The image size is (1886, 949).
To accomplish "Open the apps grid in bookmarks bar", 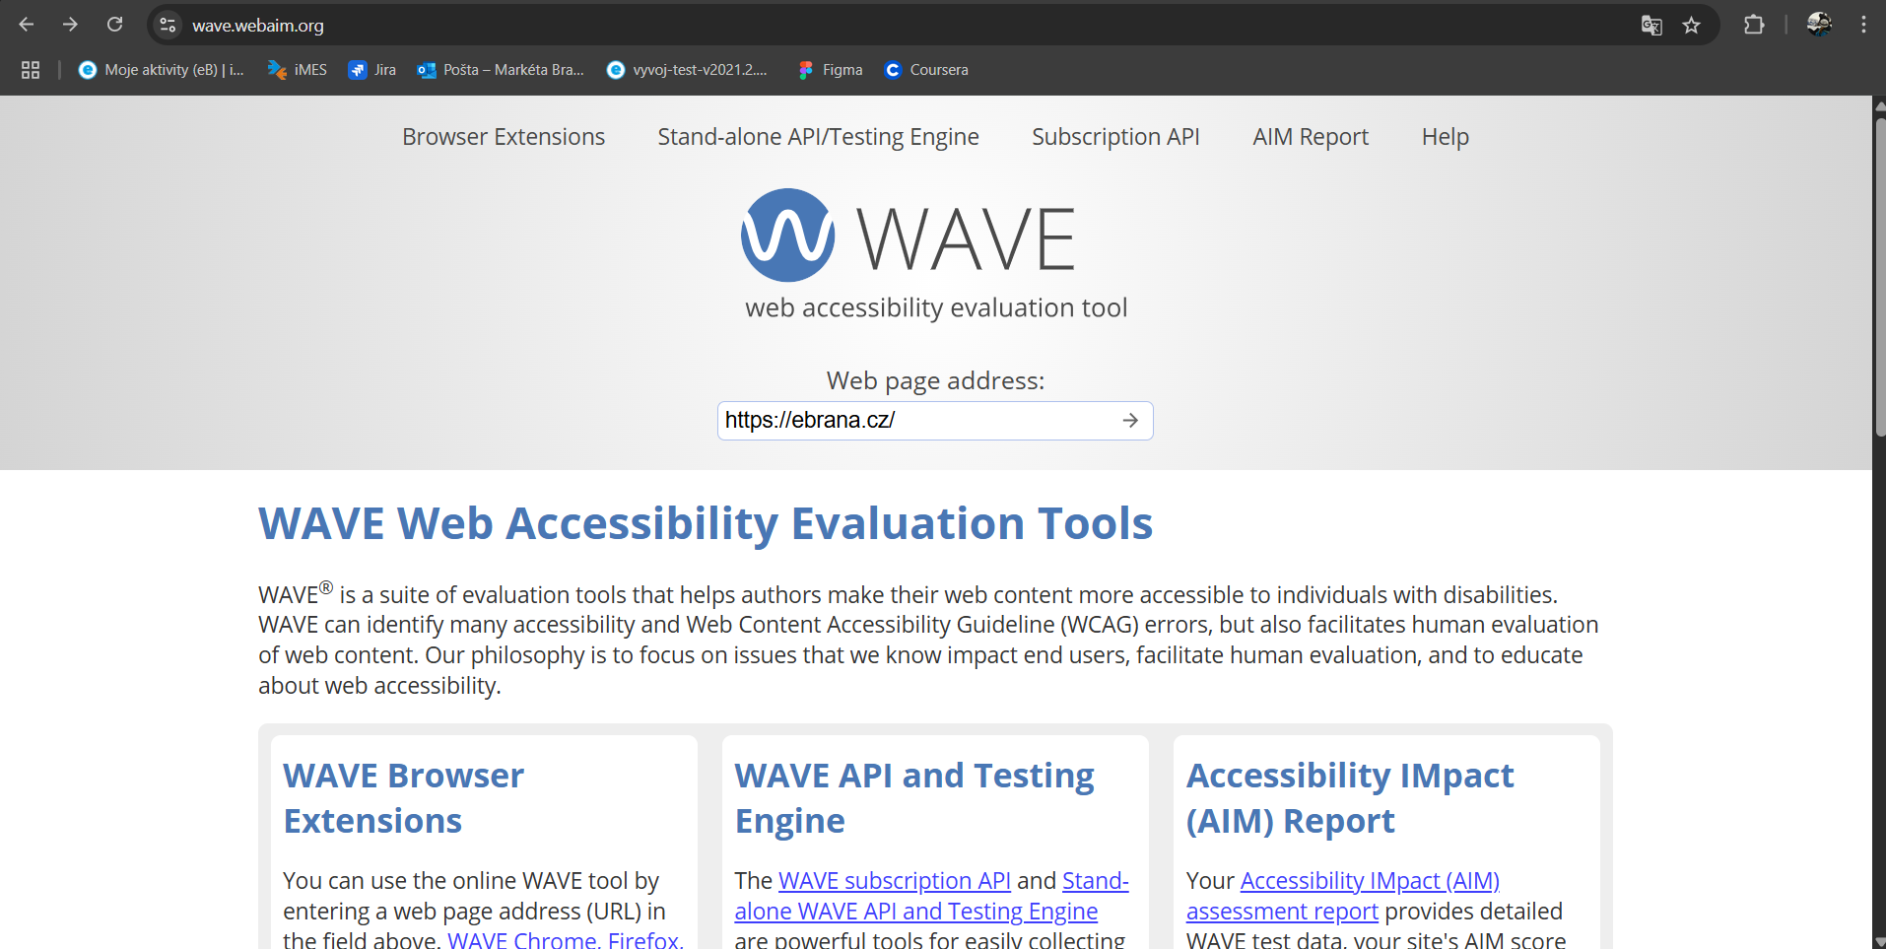I will pyautogui.click(x=31, y=70).
